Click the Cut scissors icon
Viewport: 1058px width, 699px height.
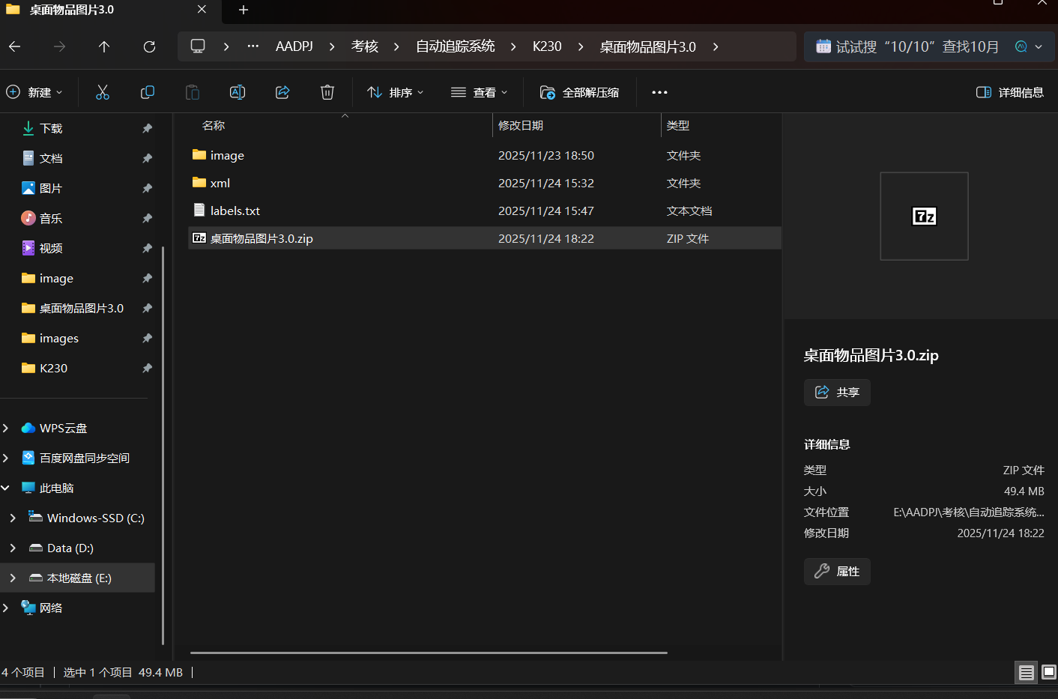[x=103, y=92]
